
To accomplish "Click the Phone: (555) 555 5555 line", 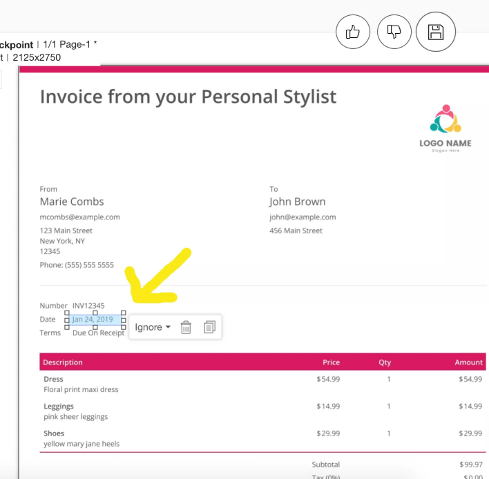I will (77, 265).
